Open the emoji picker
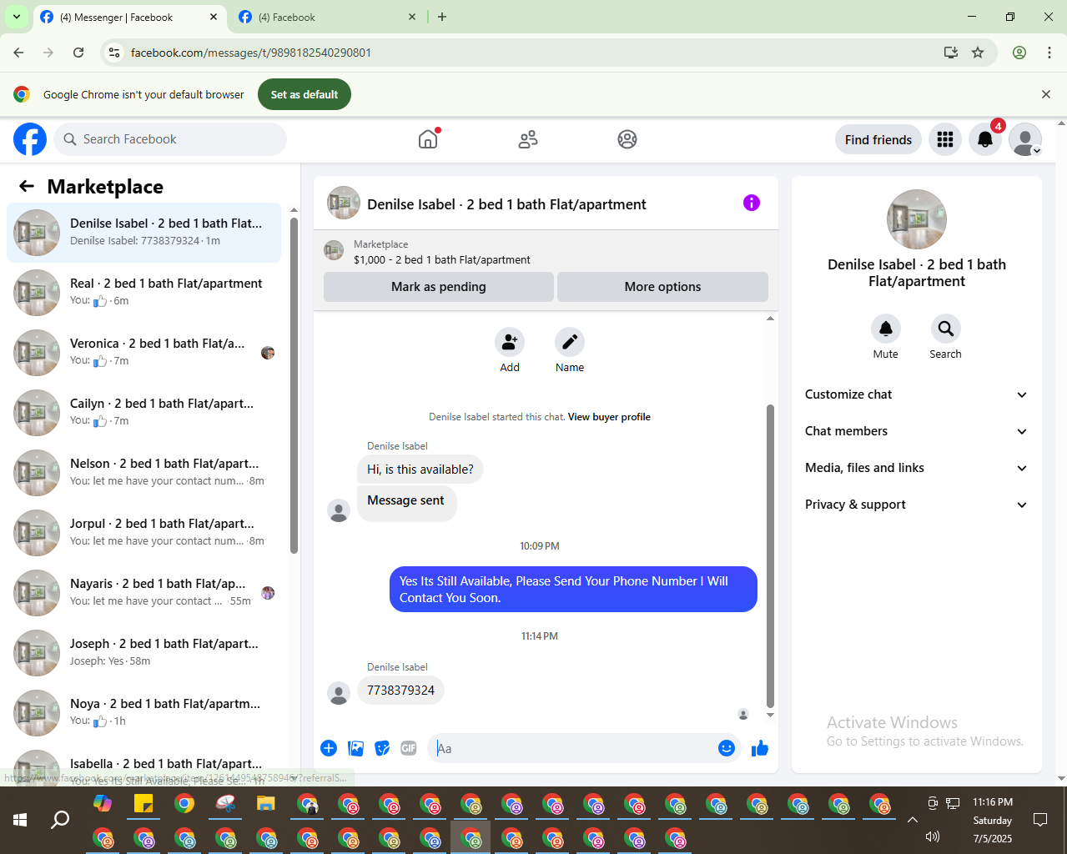Screen dimensions: 1067x854 tap(727, 748)
